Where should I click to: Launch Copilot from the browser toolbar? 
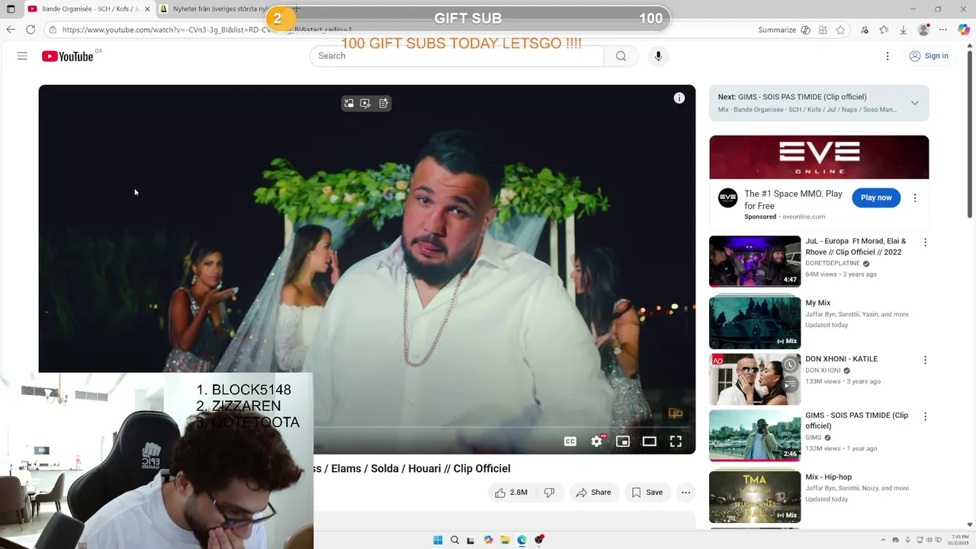(x=963, y=30)
